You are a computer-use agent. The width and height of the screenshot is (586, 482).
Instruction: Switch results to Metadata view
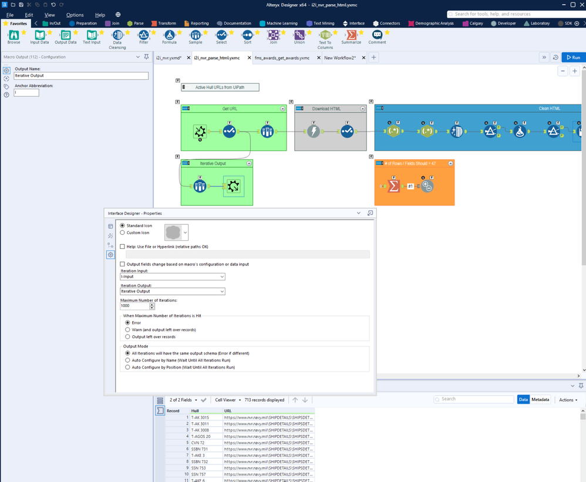coord(540,400)
